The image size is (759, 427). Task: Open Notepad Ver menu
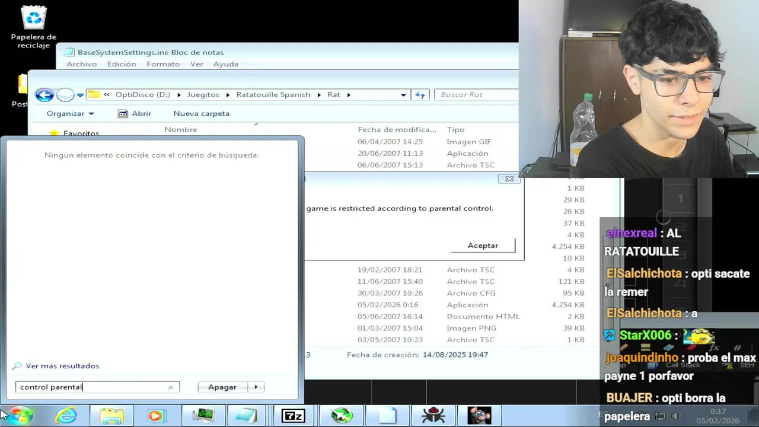point(197,64)
